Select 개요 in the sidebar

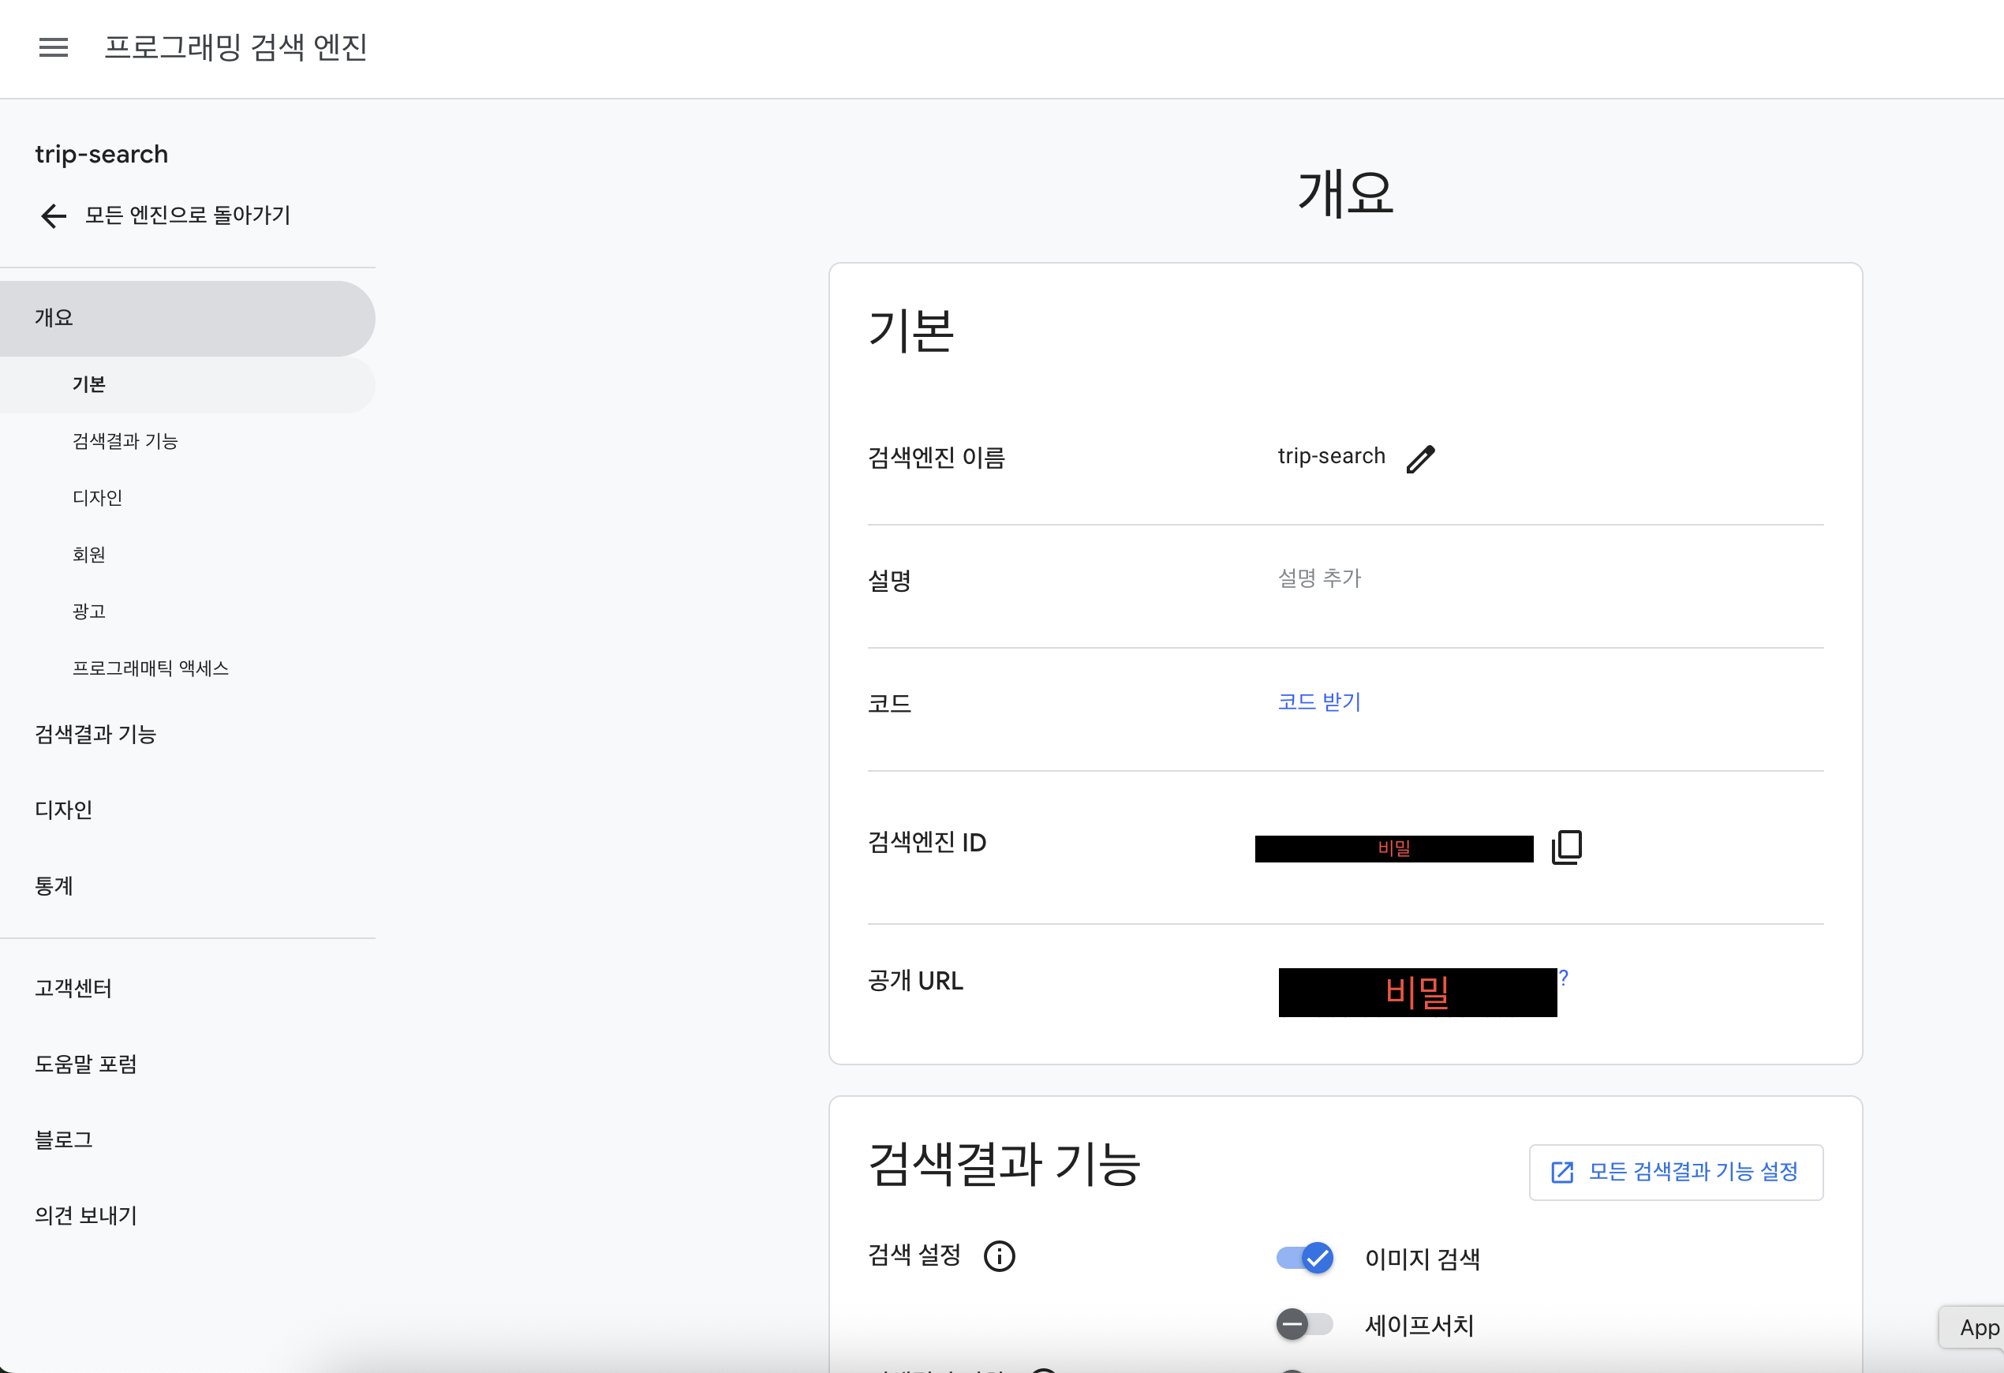click(x=54, y=317)
